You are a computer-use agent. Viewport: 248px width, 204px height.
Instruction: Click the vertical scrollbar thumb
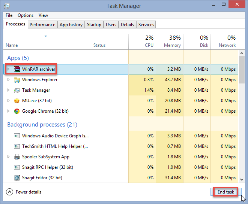pos(242,70)
